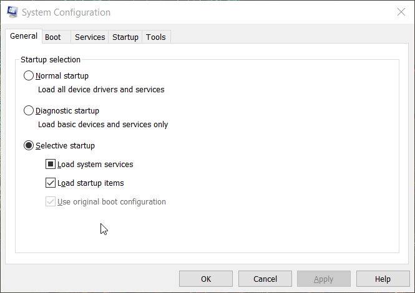Image resolution: width=415 pixels, height=293 pixels.
Task: Click the Cancel button
Action: pyautogui.click(x=265, y=279)
